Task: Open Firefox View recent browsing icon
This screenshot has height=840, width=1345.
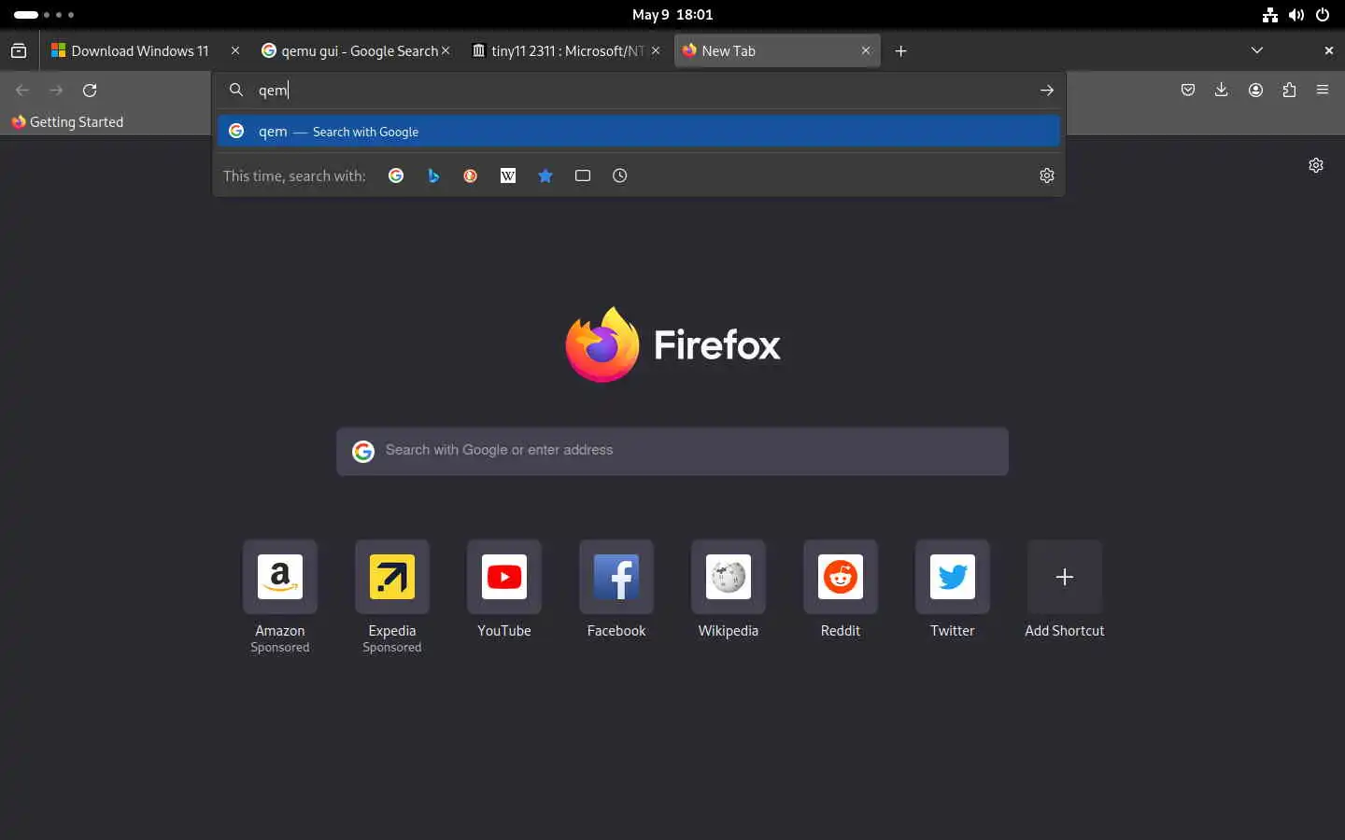Action: pos(19,51)
